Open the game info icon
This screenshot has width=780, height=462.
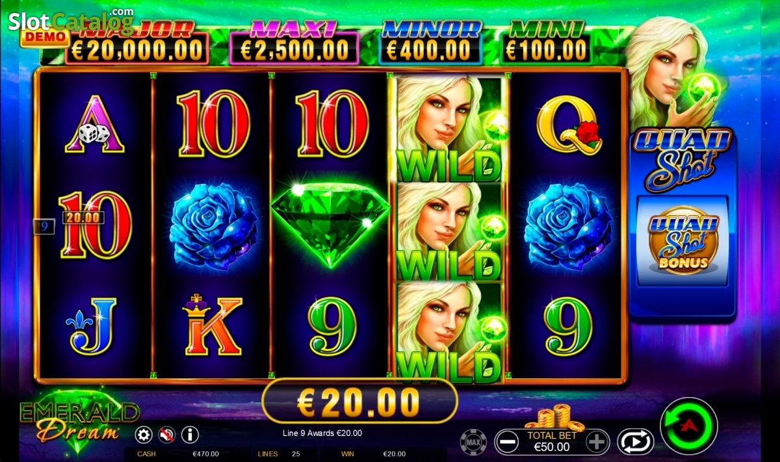tap(190, 434)
